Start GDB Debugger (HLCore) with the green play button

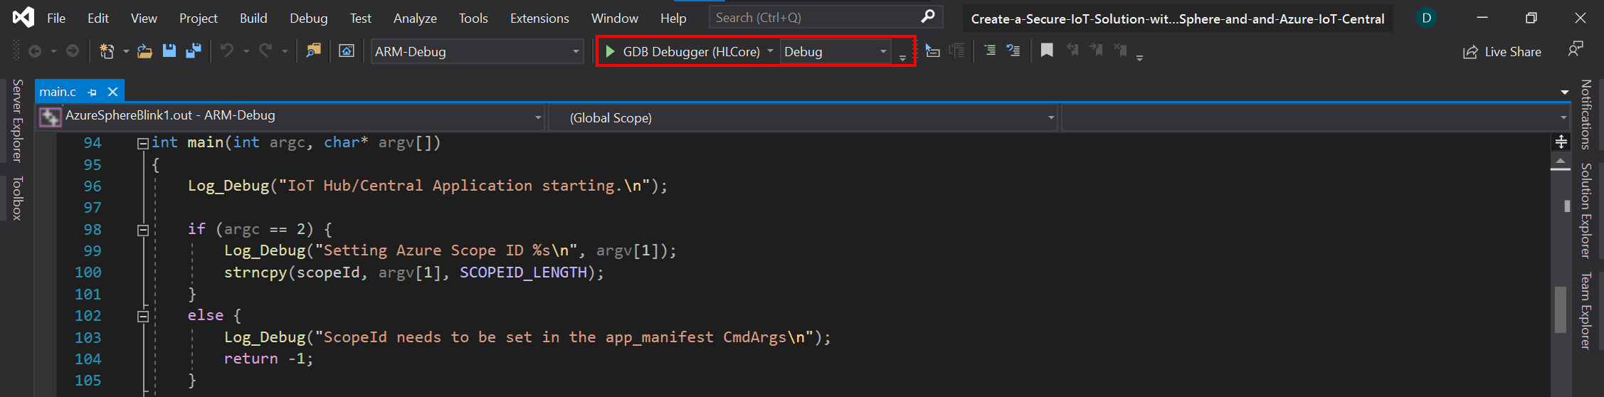610,51
